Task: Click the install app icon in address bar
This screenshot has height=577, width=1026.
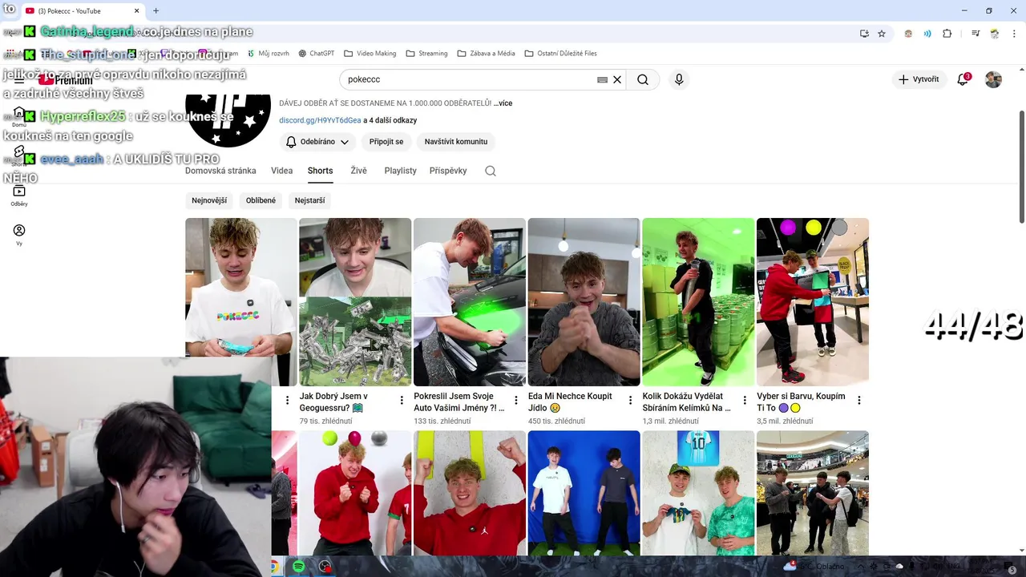Action: pos(864,34)
